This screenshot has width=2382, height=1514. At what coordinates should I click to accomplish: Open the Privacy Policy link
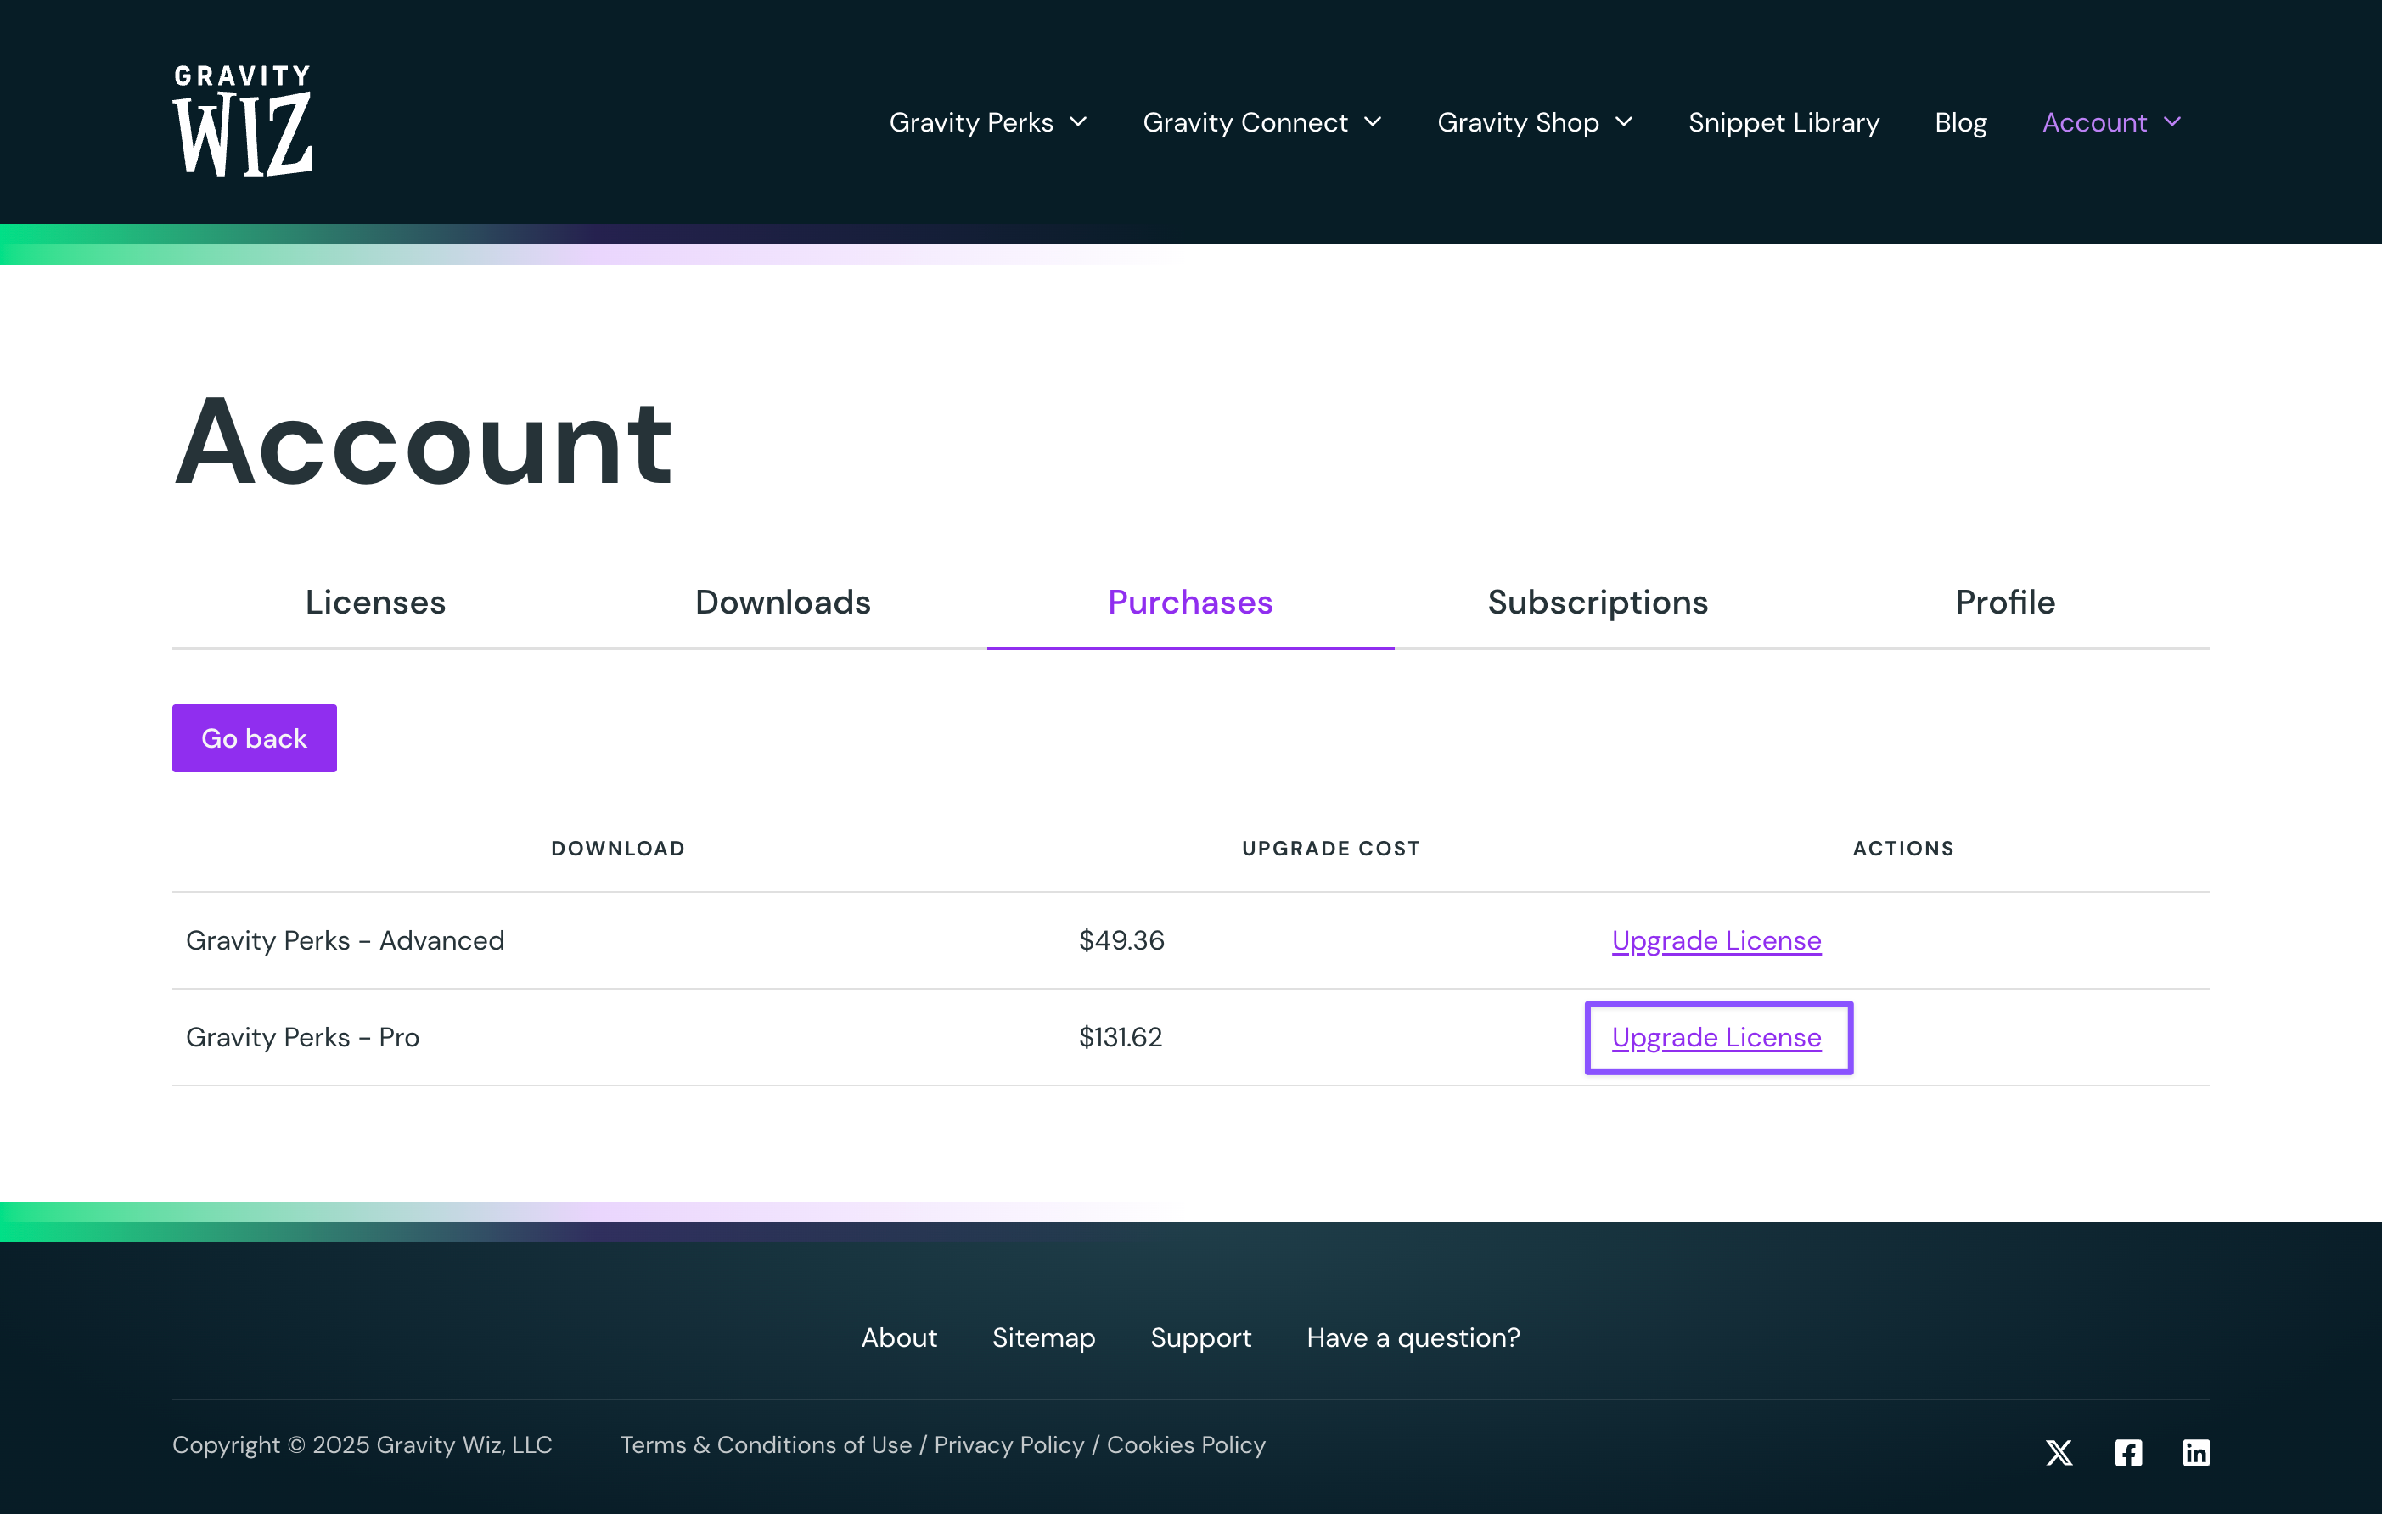click(x=1009, y=1444)
